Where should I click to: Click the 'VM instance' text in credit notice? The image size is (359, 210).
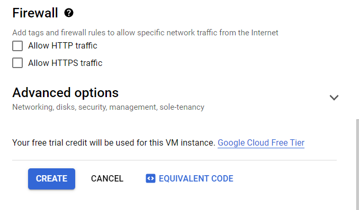pyautogui.click(x=190, y=142)
